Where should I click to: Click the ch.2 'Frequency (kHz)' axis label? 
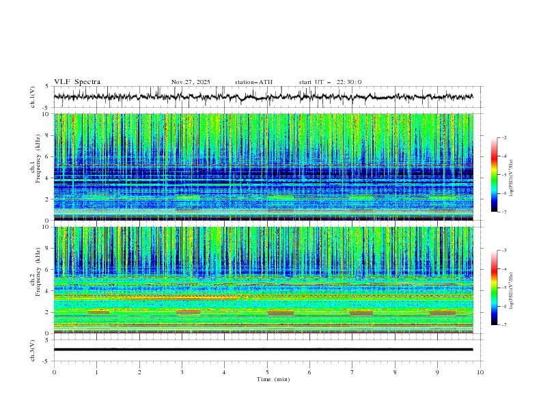(38, 271)
